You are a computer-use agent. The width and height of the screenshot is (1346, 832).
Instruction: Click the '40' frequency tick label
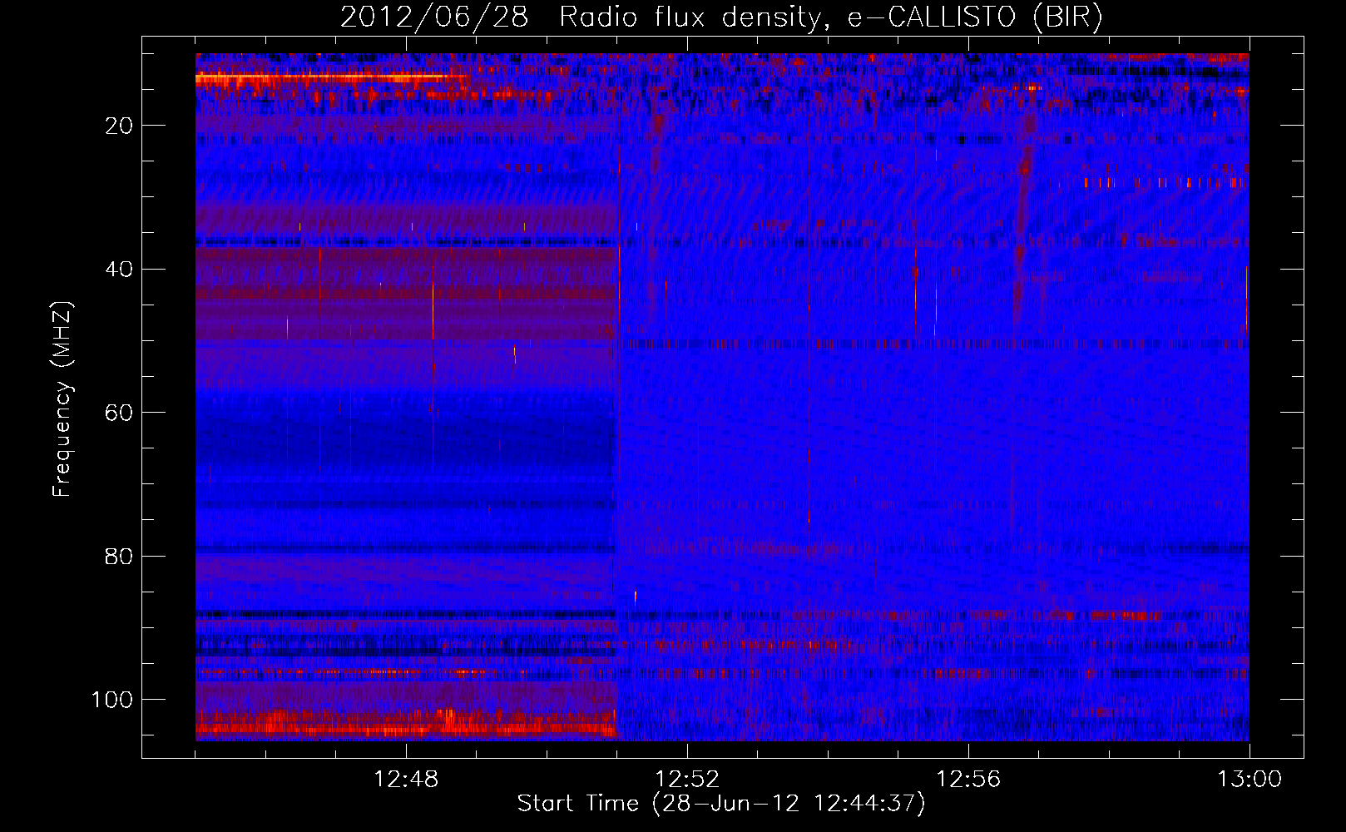tap(120, 270)
